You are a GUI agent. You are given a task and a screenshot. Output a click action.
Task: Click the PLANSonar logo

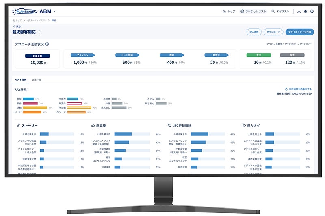point(25,11)
